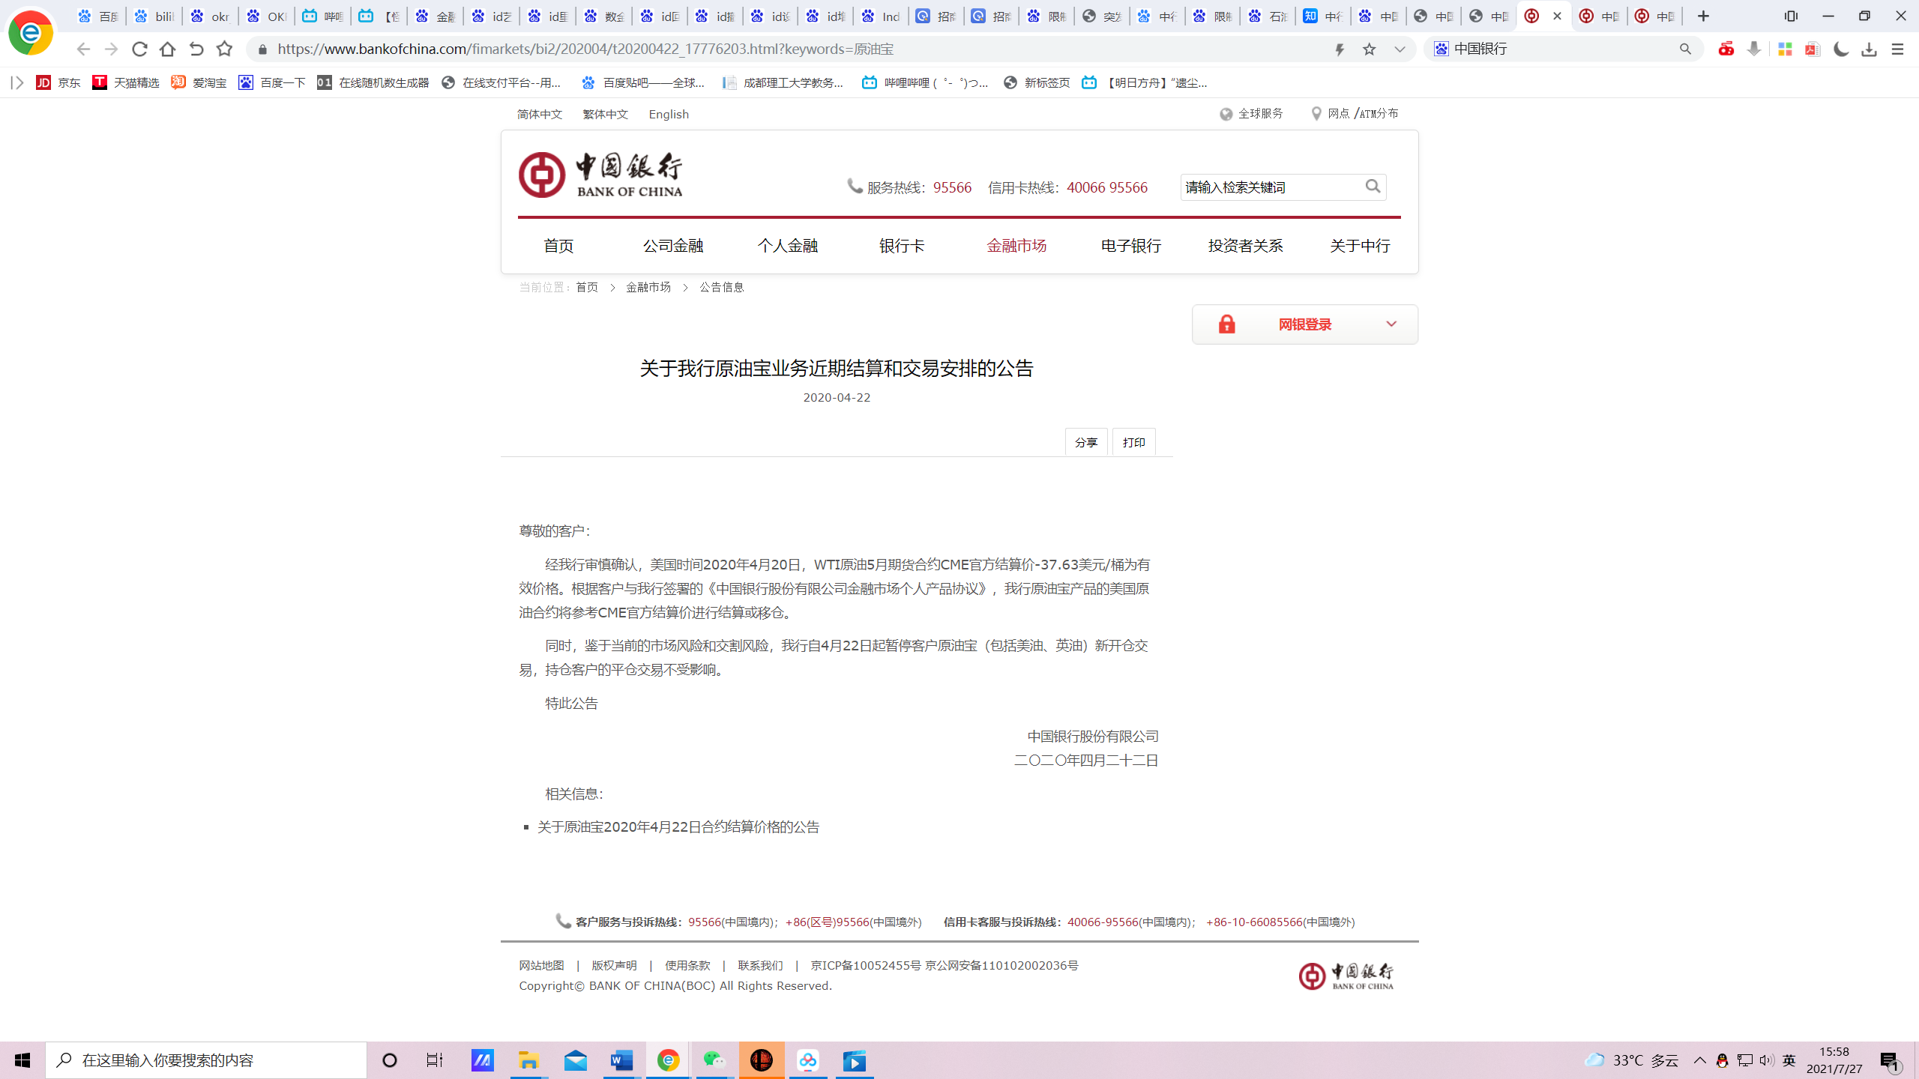Open the red game controller extension icon
The image size is (1919, 1079).
(x=1726, y=49)
